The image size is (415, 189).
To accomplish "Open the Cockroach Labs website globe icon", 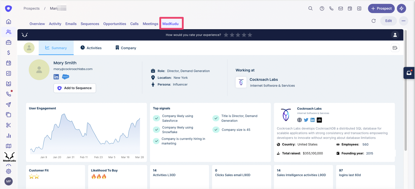I will tap(299, 120).
